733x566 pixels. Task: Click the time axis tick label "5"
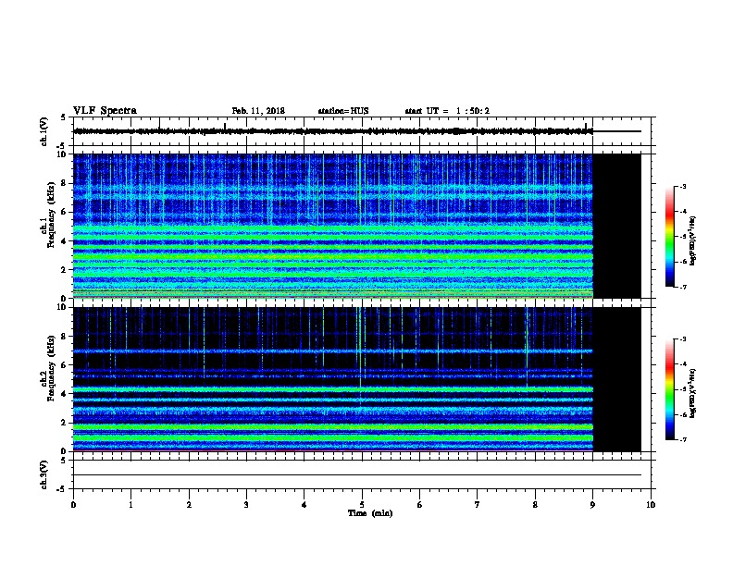pyautogui.click(x=362, y=504)
